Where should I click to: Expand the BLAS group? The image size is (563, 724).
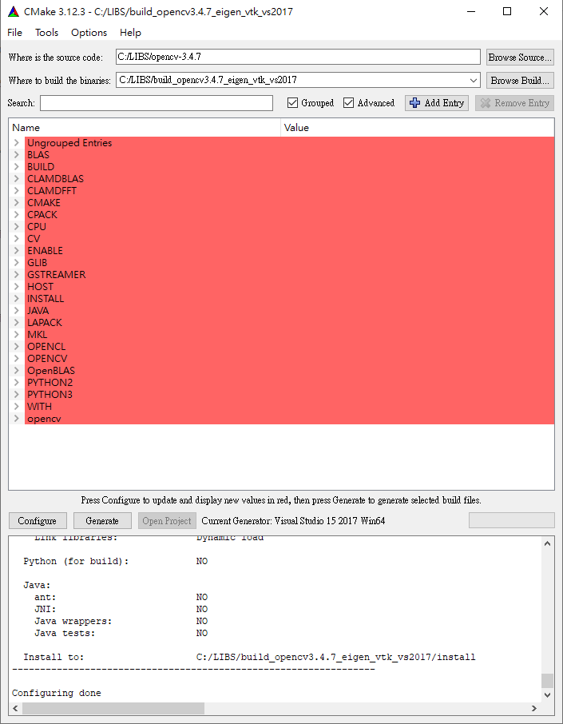pyautogui.click(x=16, y=155)
